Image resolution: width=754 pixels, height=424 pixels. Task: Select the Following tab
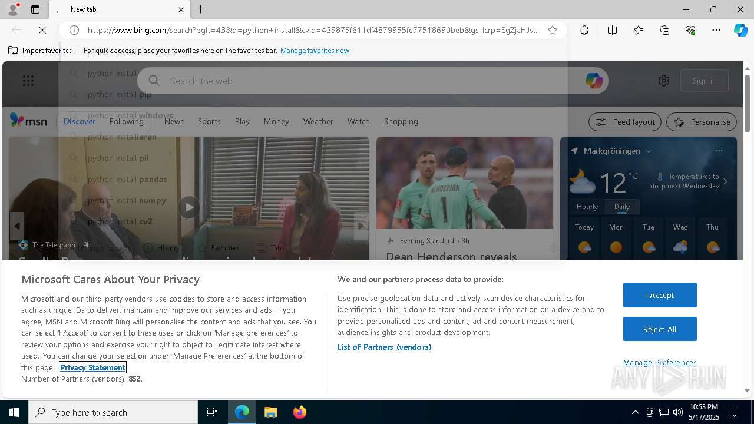tap(127, 121)
